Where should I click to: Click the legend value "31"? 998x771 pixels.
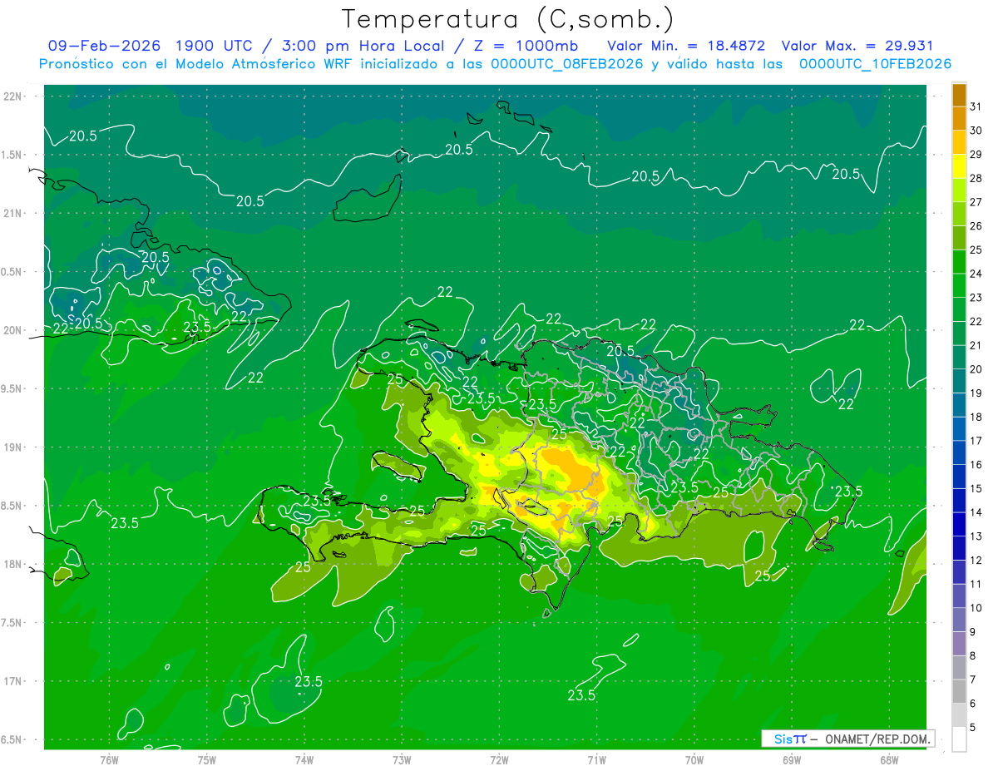click(x=976, y=106)
